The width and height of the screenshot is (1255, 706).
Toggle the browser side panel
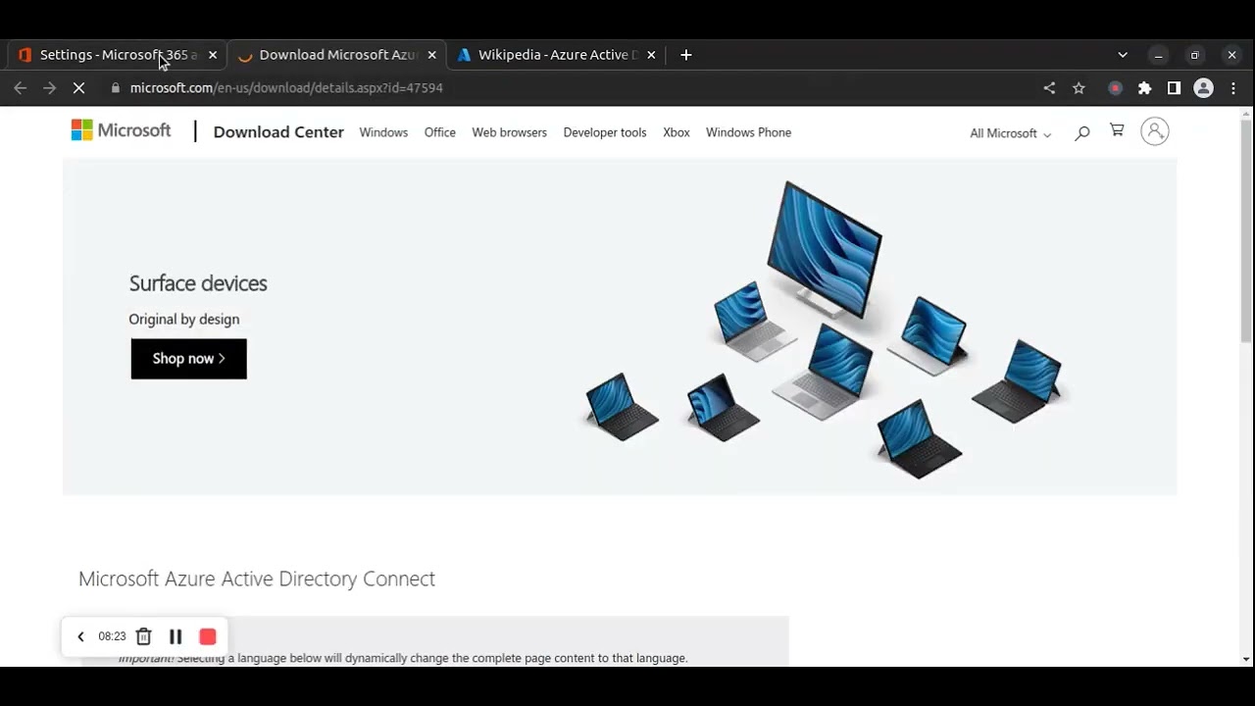pyautogui.click(x=1174, y=88)
